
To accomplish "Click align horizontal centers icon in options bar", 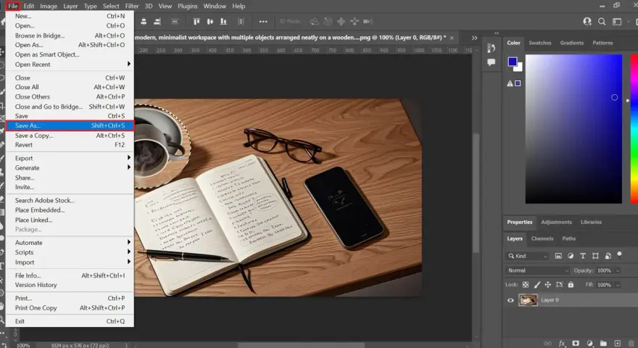I will click(x=144, y=22).
